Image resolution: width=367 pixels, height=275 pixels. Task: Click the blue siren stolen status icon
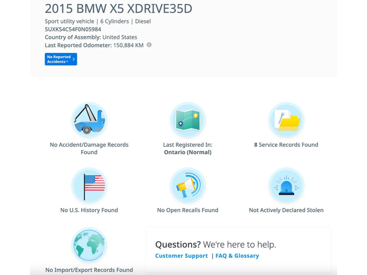pos(286,185)
